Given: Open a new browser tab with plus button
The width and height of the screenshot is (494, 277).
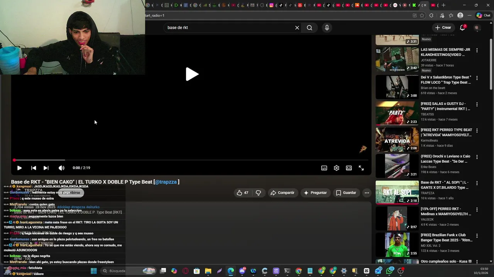Looking at the screenshot, I should tap(443, 5).
